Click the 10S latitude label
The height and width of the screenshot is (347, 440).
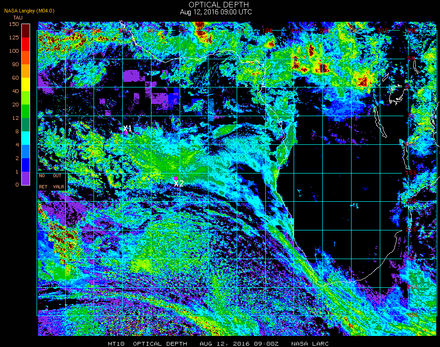[410, 144]
